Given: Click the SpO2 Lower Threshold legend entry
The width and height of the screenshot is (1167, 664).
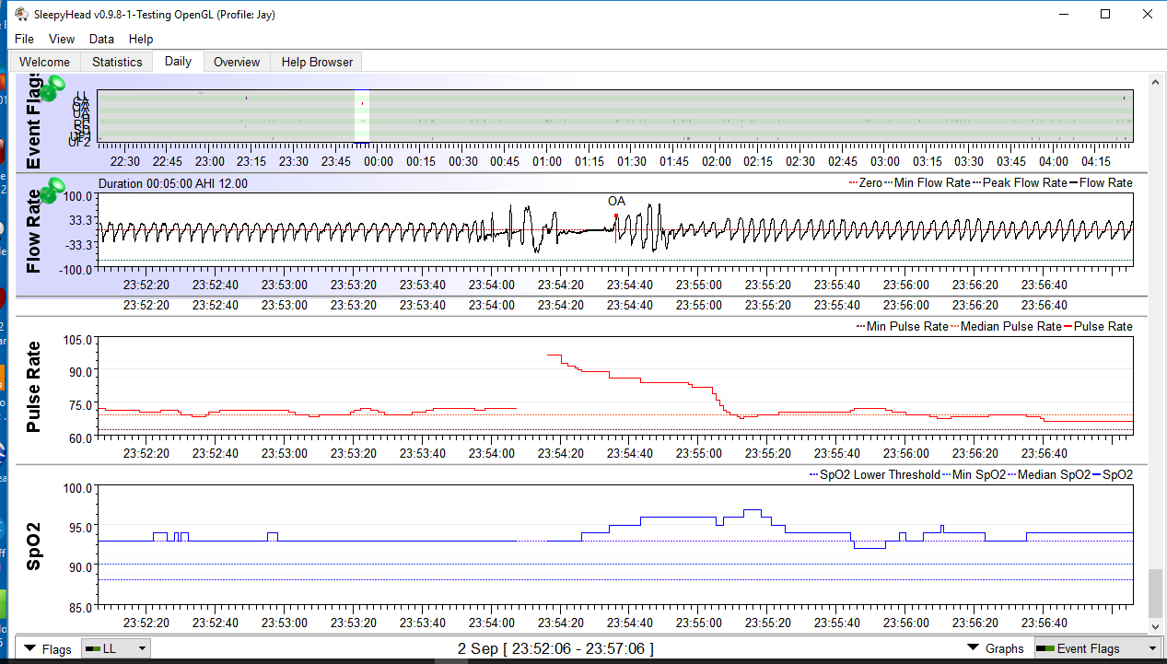Looking at the screenshot, I should (875, 475).
